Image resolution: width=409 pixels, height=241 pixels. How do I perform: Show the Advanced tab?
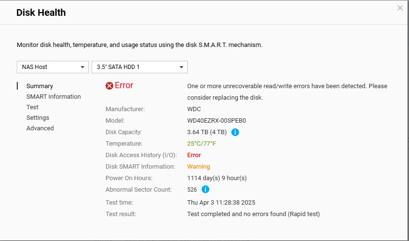point(40,128)
